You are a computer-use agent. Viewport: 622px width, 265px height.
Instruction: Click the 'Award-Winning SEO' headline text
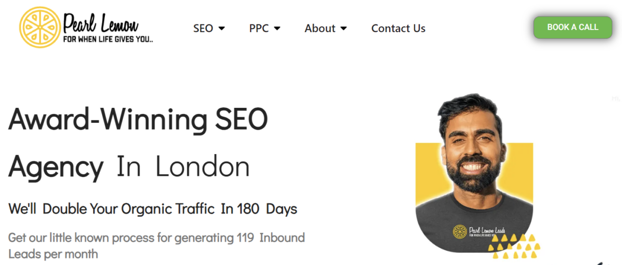(138, 119)
